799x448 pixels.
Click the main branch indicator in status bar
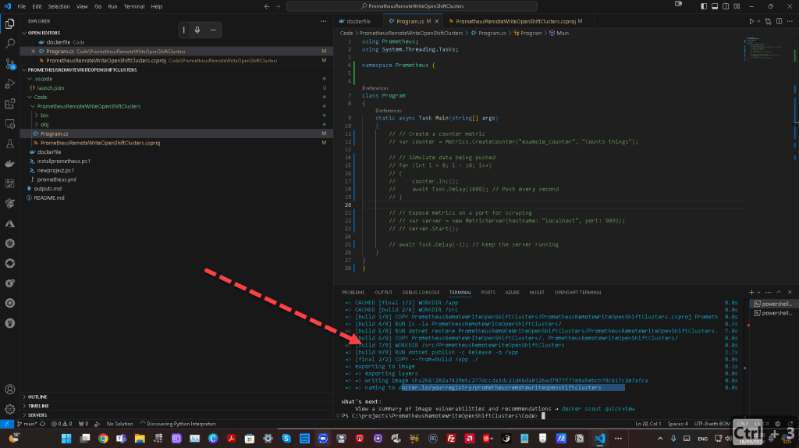[27, 424]
